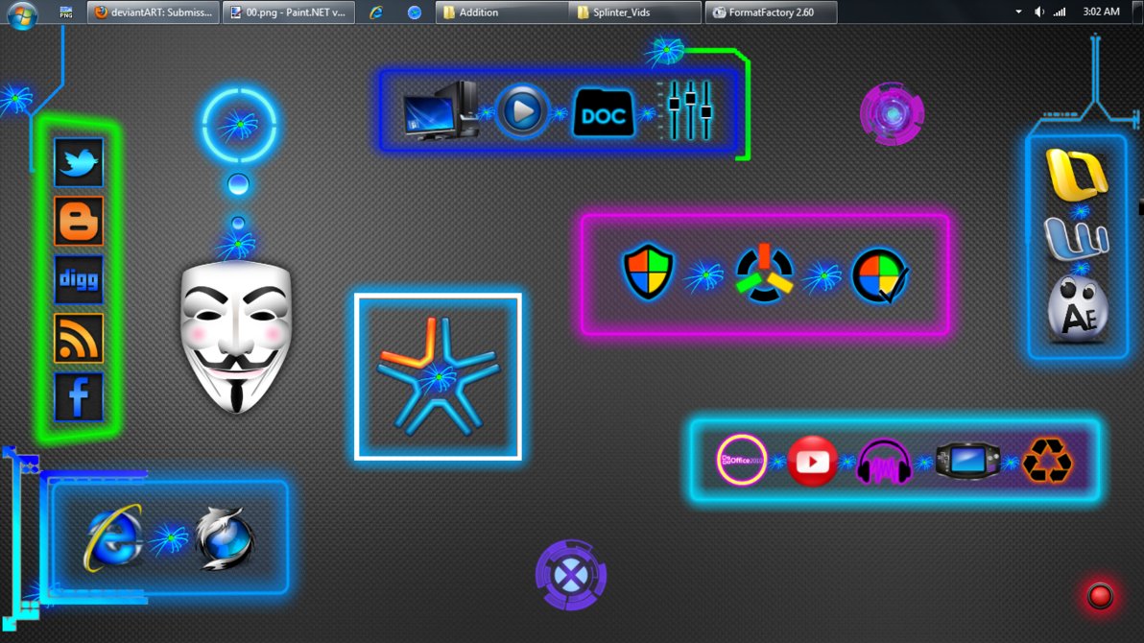Image resolution: width=1144 pixels, height=643 pixels.
Task: Click the Guy Fawkes mask icon
Action: coord(236,337)
